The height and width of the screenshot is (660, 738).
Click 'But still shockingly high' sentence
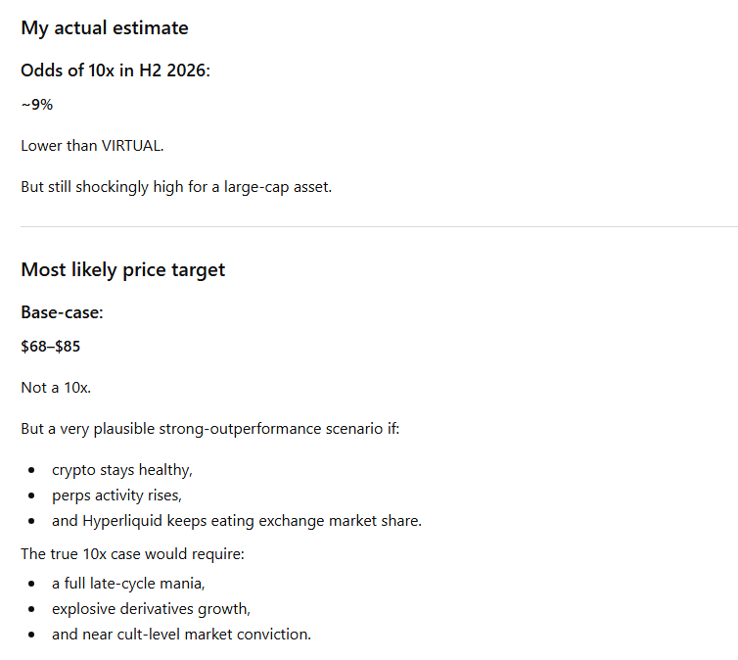click(176, 187)
